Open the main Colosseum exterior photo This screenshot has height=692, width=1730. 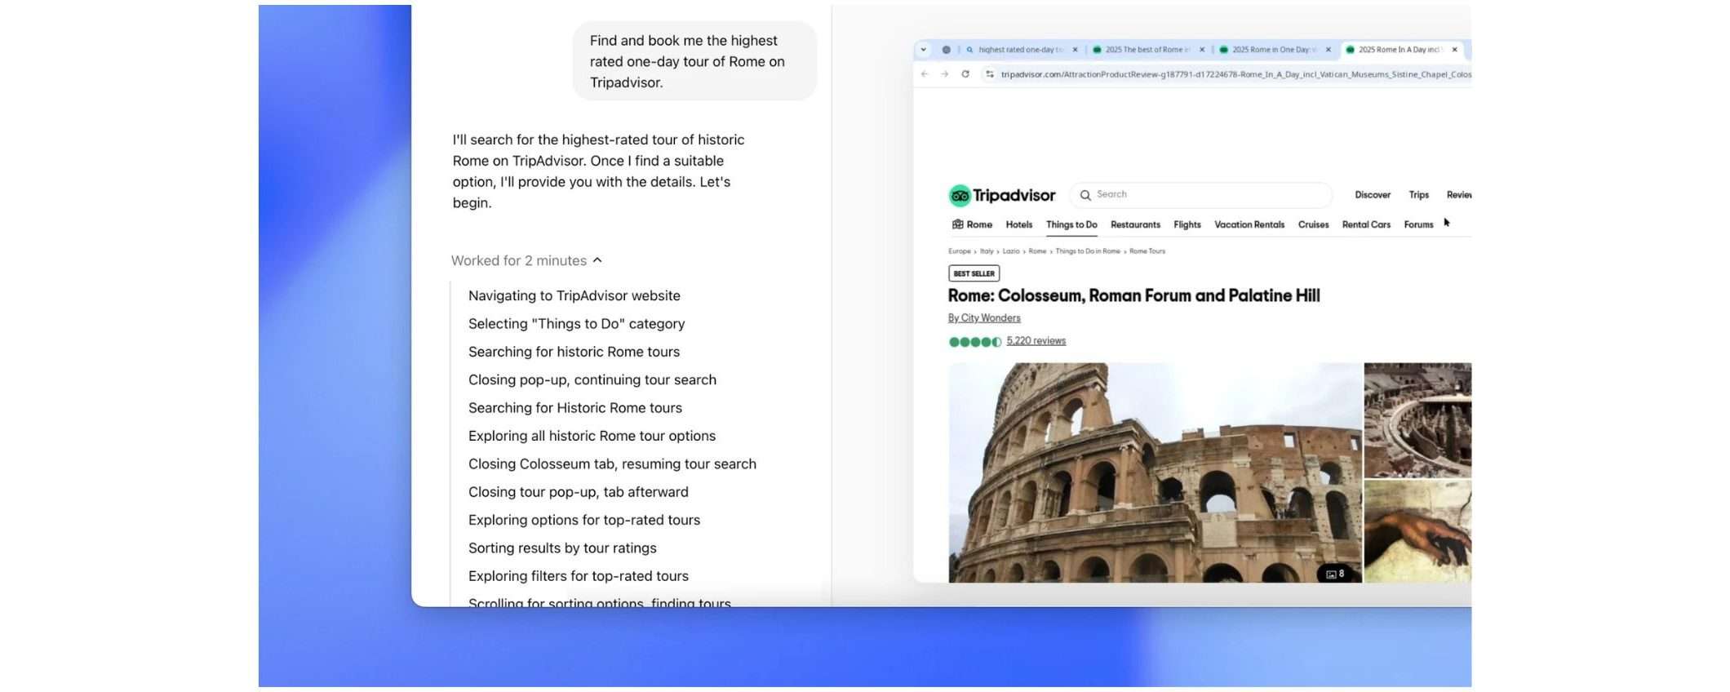point(1155,472)
